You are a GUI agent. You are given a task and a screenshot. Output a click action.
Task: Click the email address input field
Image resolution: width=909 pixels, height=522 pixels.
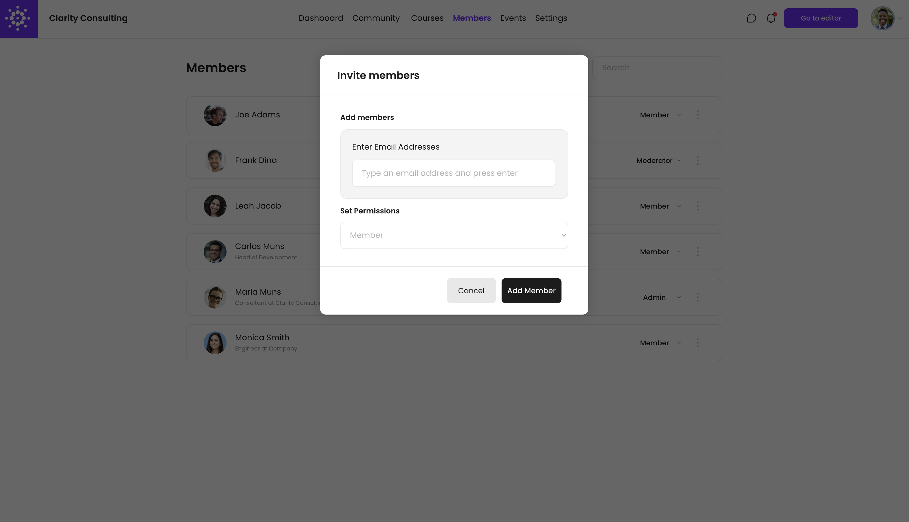pyautogui.click(x=454, y=173)
